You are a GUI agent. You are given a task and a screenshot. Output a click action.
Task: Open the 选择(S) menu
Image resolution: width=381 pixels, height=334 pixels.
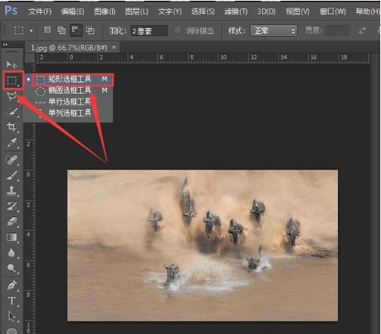pos(203,11)
